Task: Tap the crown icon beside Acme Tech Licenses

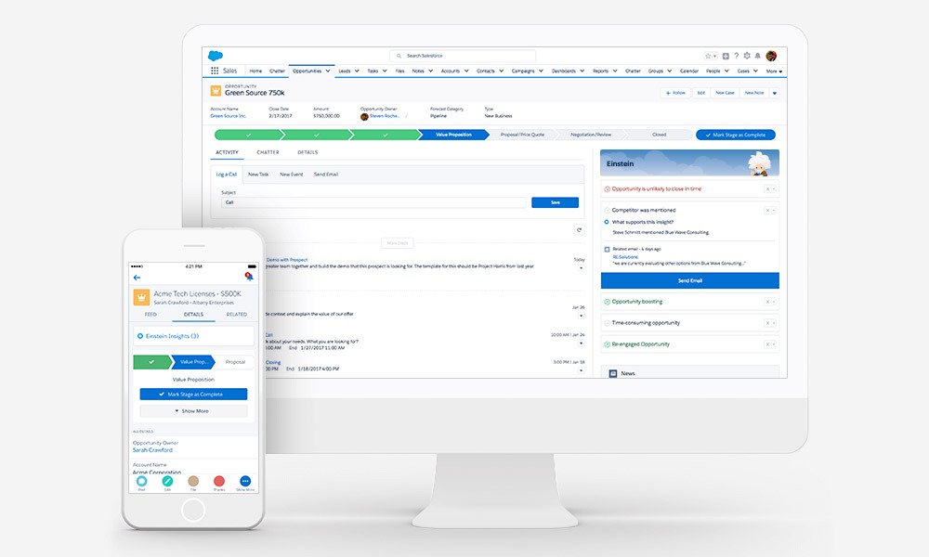Action: [x=141, y=296]
